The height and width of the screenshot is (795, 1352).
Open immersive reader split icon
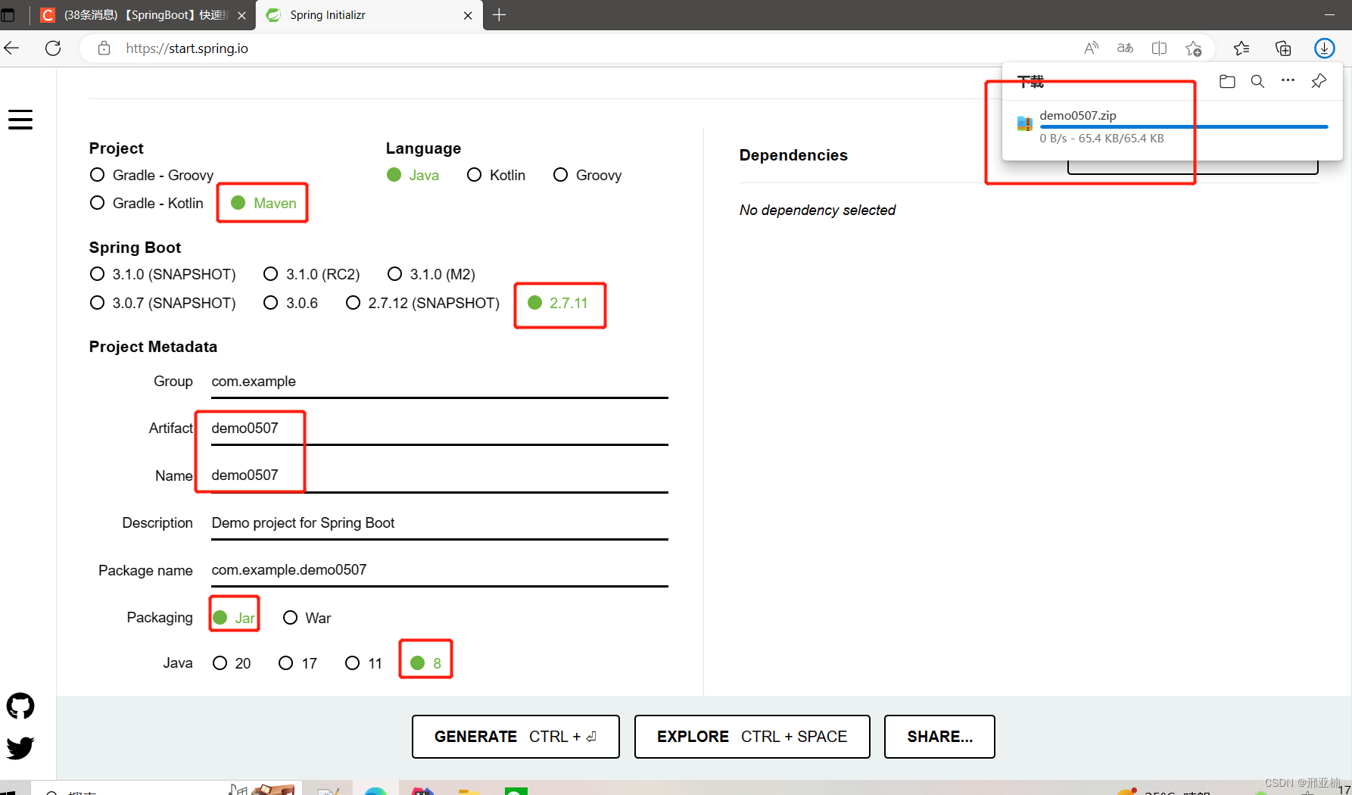[1159, 48]
